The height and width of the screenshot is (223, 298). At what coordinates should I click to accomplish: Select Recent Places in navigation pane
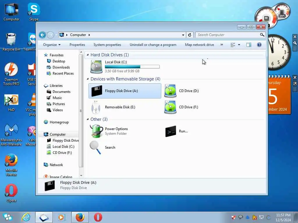tap(63, 73)
